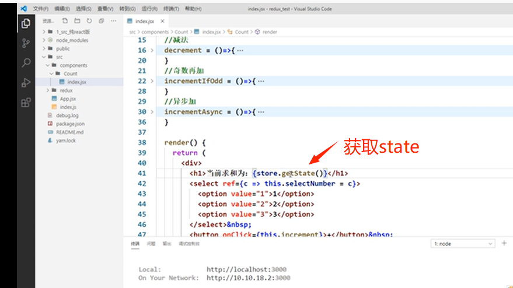Screen dimensions: 513x288
Task: Click the new terminal plus icon
Action: click(x=504, y=243)
